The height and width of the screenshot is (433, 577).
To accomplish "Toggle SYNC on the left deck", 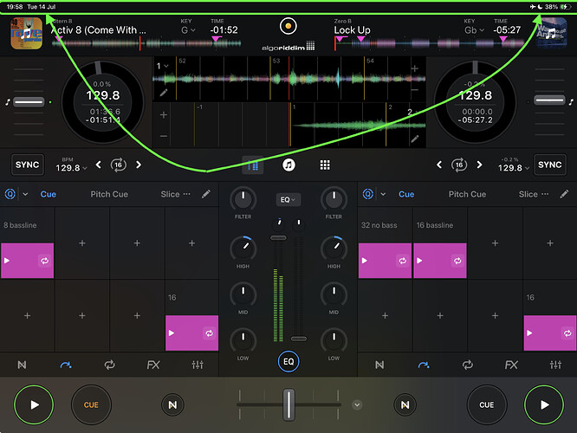I will (x=27, y=165).
